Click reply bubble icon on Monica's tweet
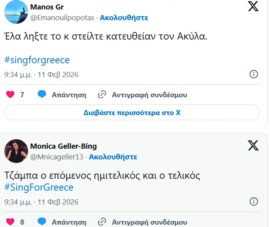 coord(42,222)
